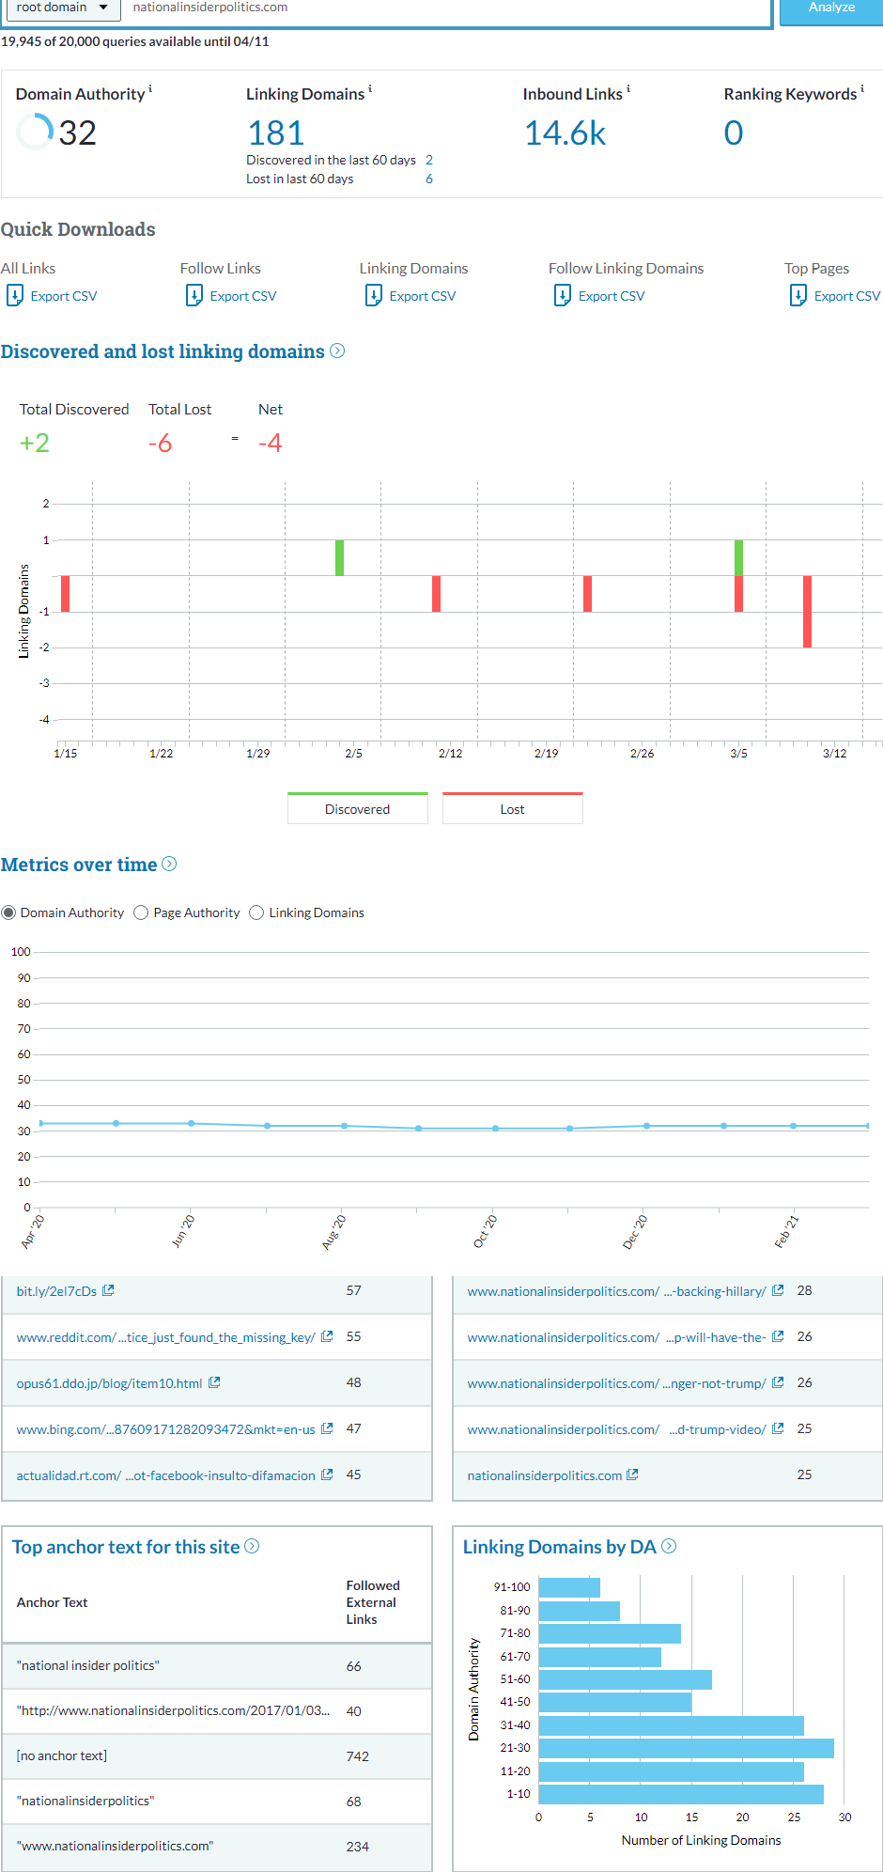Open the external link icon for the bing.com row
Image resolution: width=883 pixels, height=1872 pixels.
point(327,1428)
